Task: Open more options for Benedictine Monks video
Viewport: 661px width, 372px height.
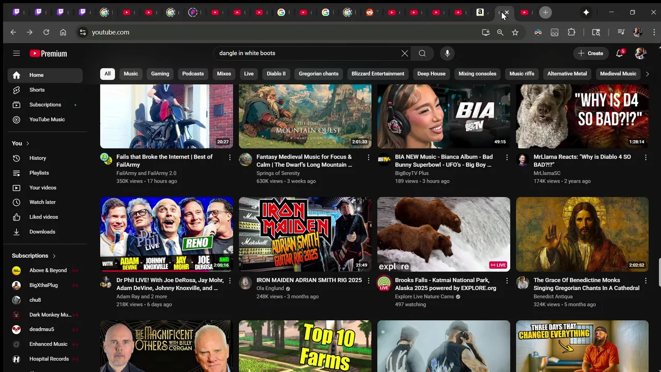Action: click(x=645, y=281)
